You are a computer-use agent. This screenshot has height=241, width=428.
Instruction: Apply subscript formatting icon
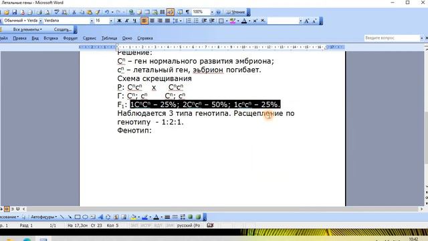coord(263,21)
